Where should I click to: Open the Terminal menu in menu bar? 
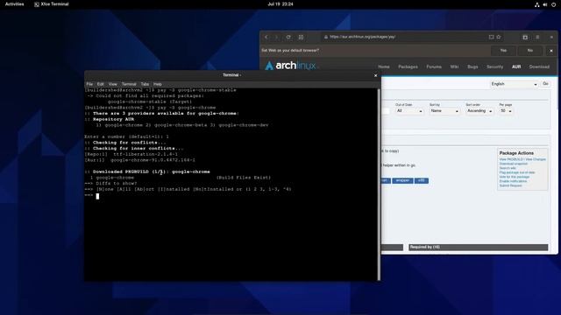129,84
